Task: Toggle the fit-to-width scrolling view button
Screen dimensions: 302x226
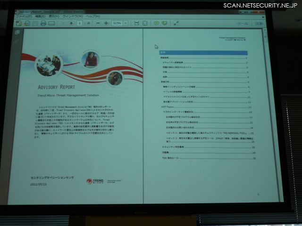Action: tap(136, 23)
